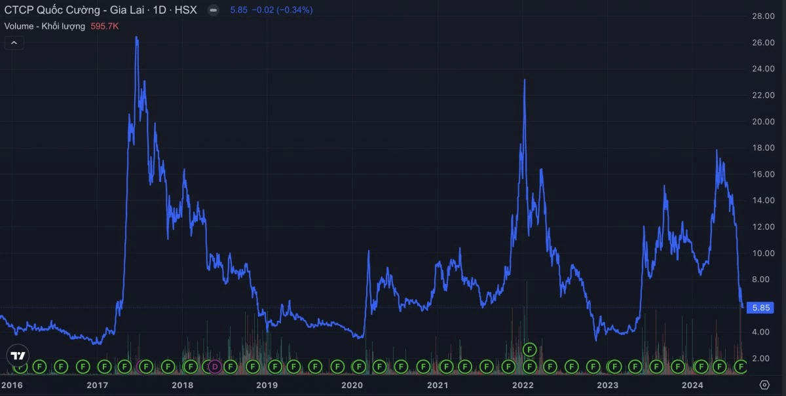786x396 pixels.
Task: Click the F earnings marker just left of purple D
Action: [206, 366]
